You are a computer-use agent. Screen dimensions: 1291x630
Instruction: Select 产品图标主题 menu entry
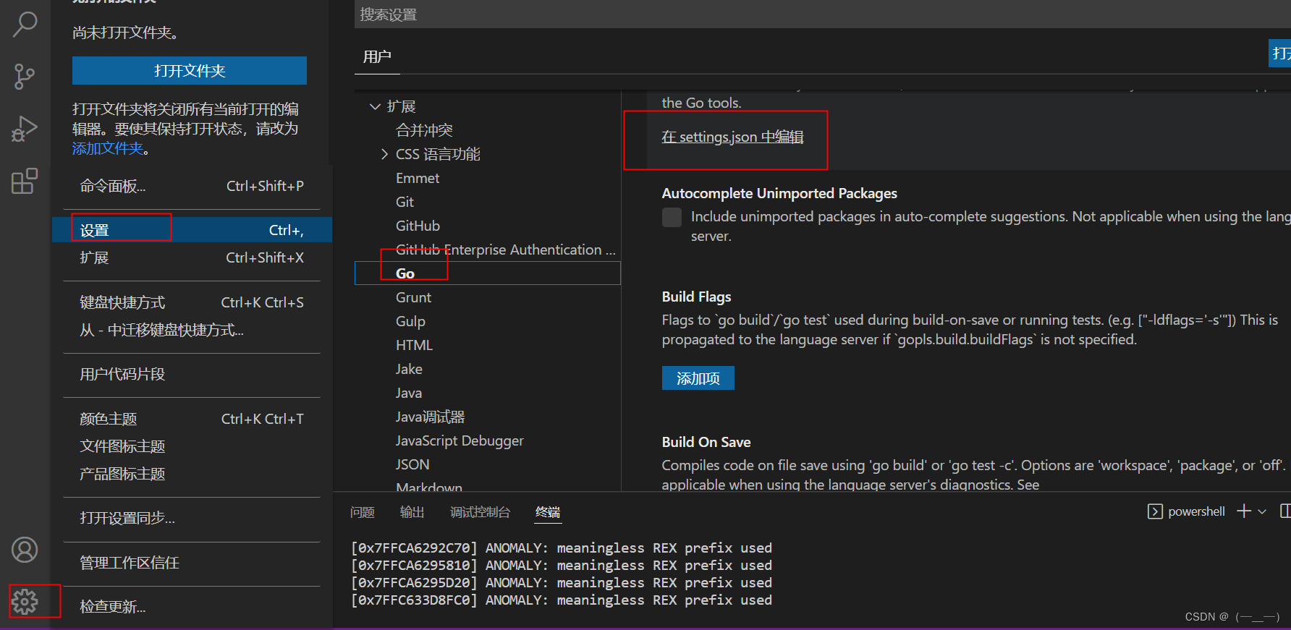pyautogui.click(x=192, y=474)
